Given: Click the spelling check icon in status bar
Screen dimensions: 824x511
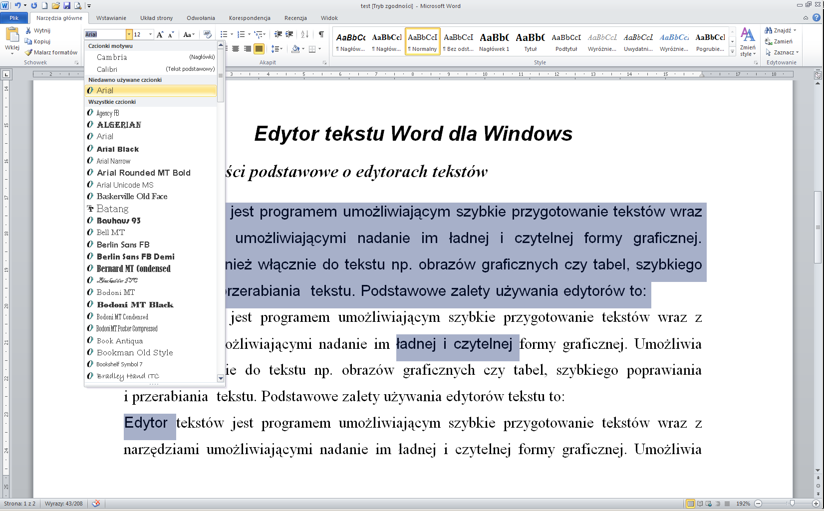Looking at the screenshot, I should coord(96,504).
